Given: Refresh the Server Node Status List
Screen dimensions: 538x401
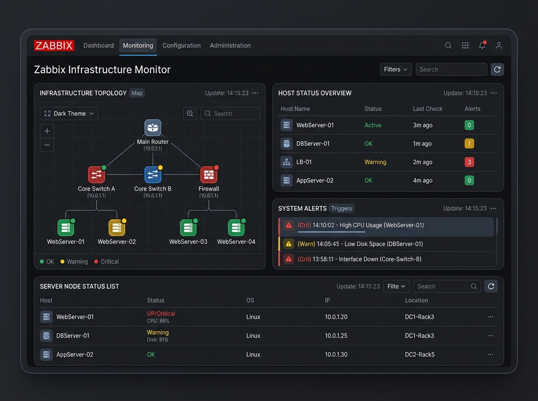Looking at the screenshot, I should coord(491,286).
